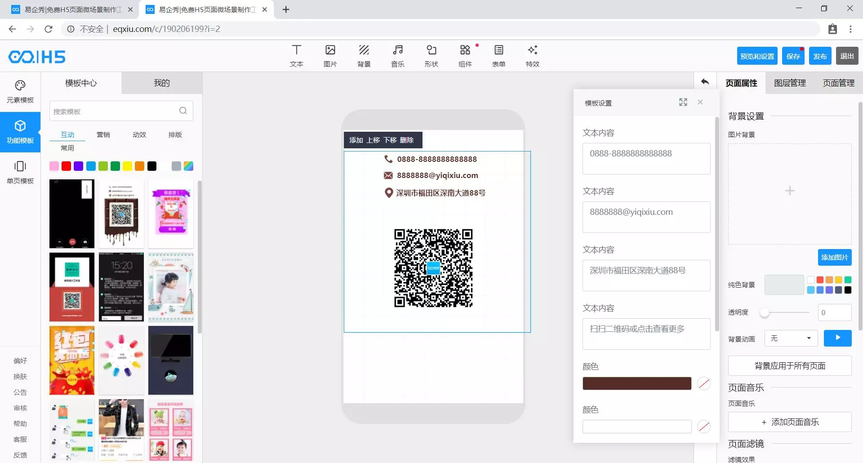This screenshot has width=863, height=463.
Task: Select 功能模板 function templates sidebar
Action: click(20, 132)
